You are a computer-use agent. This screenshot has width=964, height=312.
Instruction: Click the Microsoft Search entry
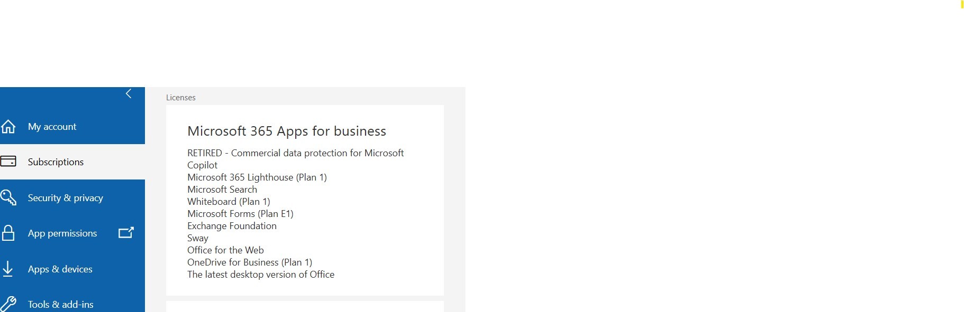click(222, 189)
